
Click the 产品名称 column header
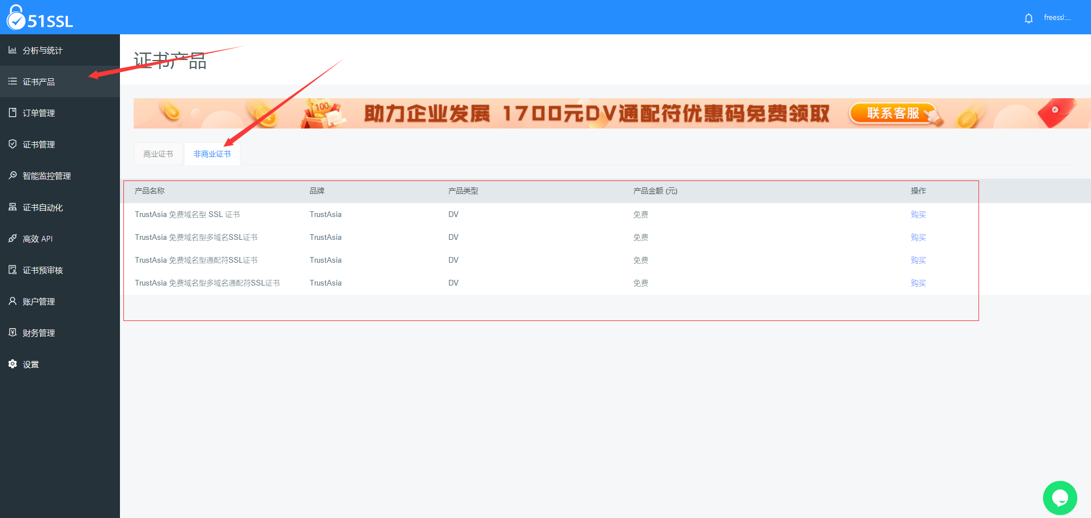[150, 191]
